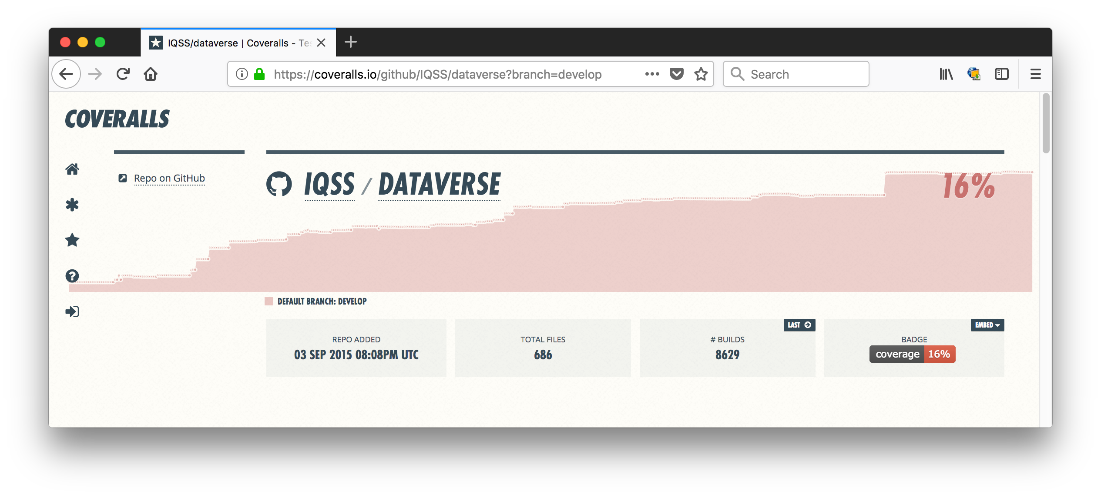Viewport: 1101px width, 497px height.
Task: Click the pink default branch legend swatch
Action: coord(269,302)
